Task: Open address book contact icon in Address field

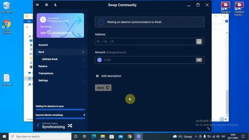Action: pos(199,42)
